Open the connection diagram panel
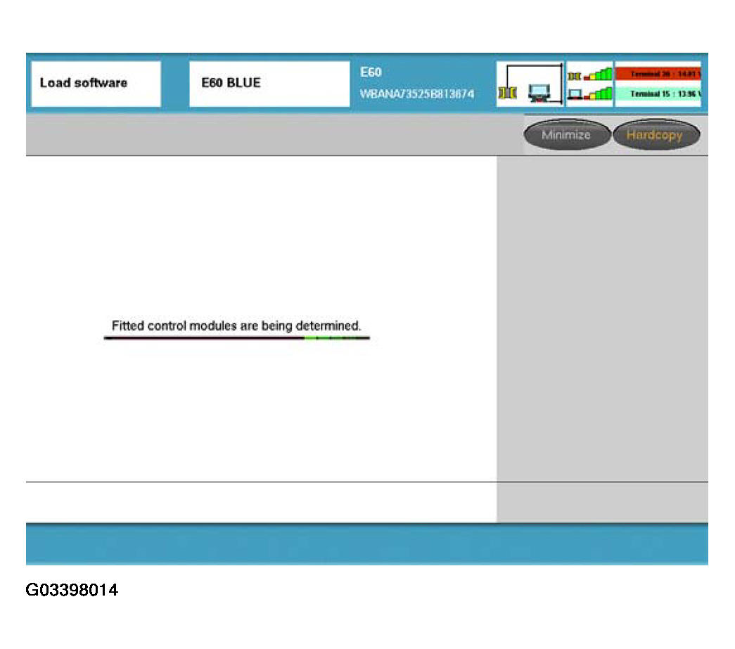The image size is (735, 649). [x=530, y=84]
